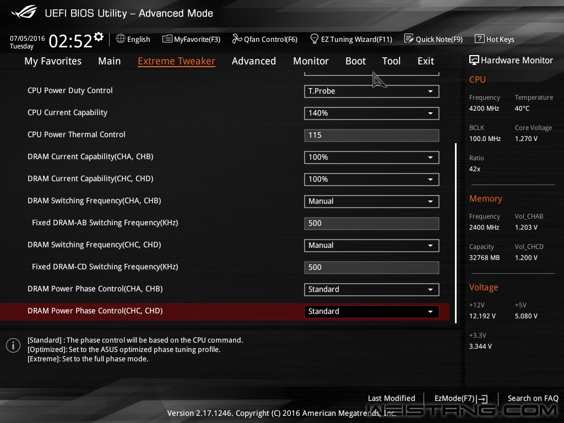The image size is (564, 423).
Task: Select DRAM Switching Frequency(CHC, CHD) label
Action: (x=94, y=245)
